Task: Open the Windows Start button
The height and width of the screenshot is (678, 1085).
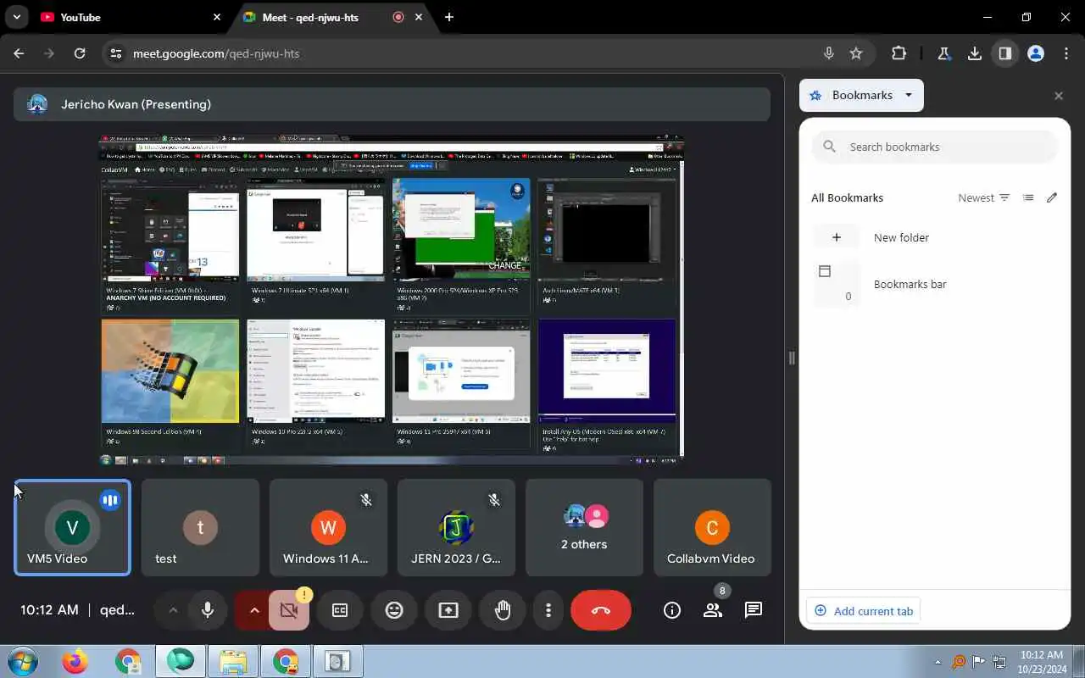Action: 22,661
